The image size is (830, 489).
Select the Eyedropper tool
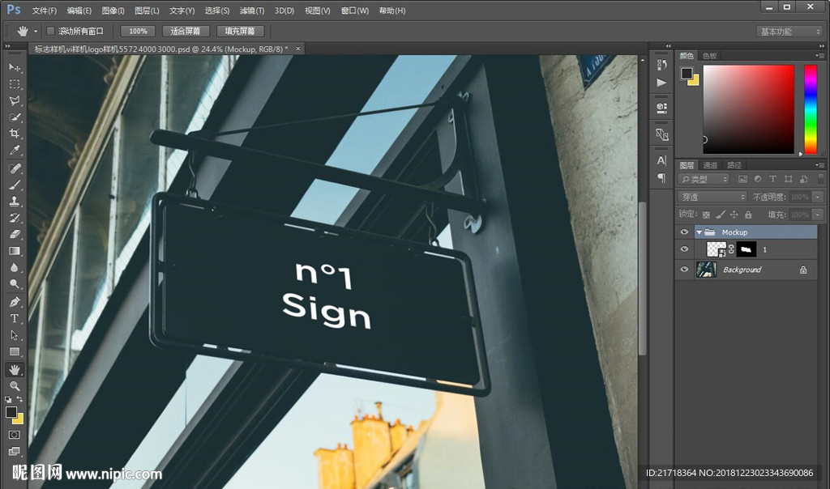[15, 150]
